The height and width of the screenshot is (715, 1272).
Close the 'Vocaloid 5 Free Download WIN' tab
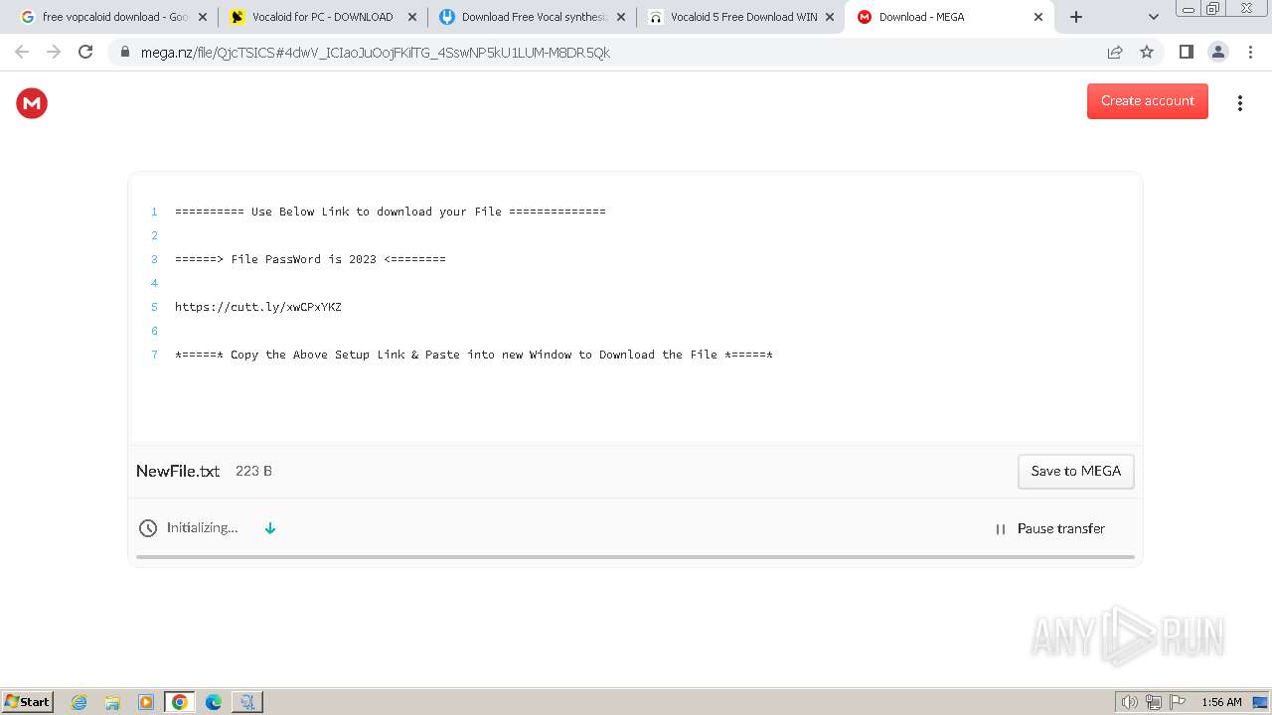pyautogui.click(x=830, y=17)
